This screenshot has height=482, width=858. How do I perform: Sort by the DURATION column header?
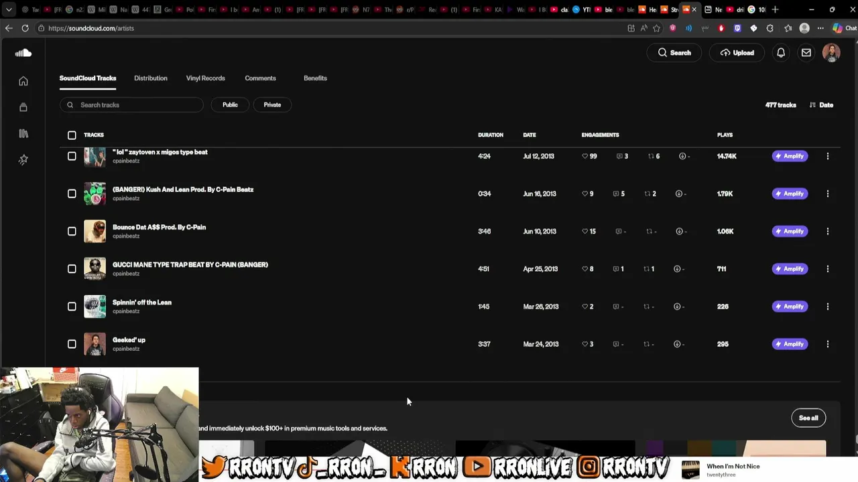pyautogui.click(x=491, y=135)
